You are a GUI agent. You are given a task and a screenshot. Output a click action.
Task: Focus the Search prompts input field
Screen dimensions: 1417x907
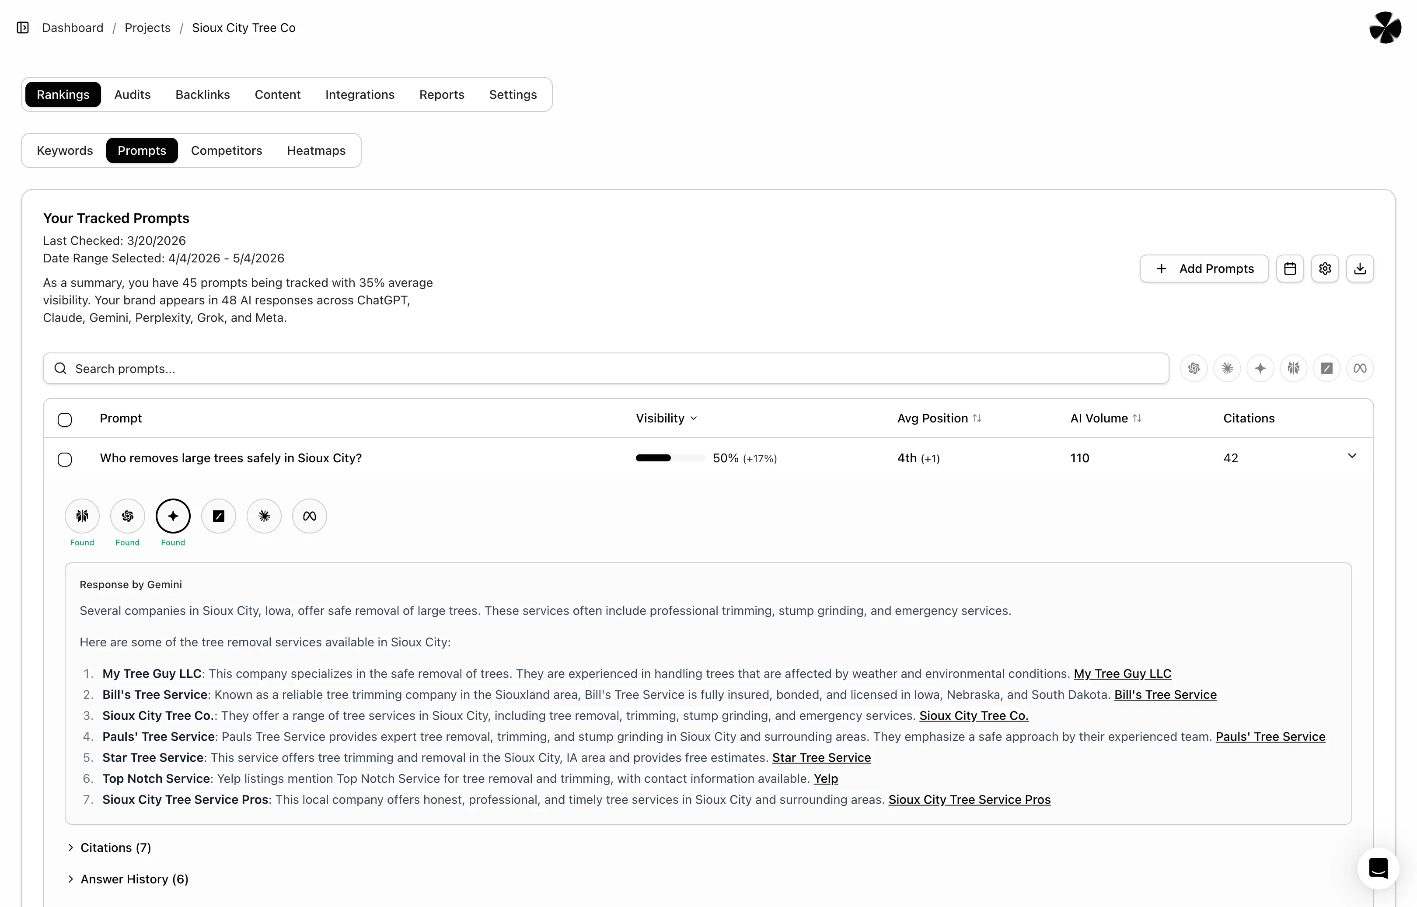(x=605, y=369)
